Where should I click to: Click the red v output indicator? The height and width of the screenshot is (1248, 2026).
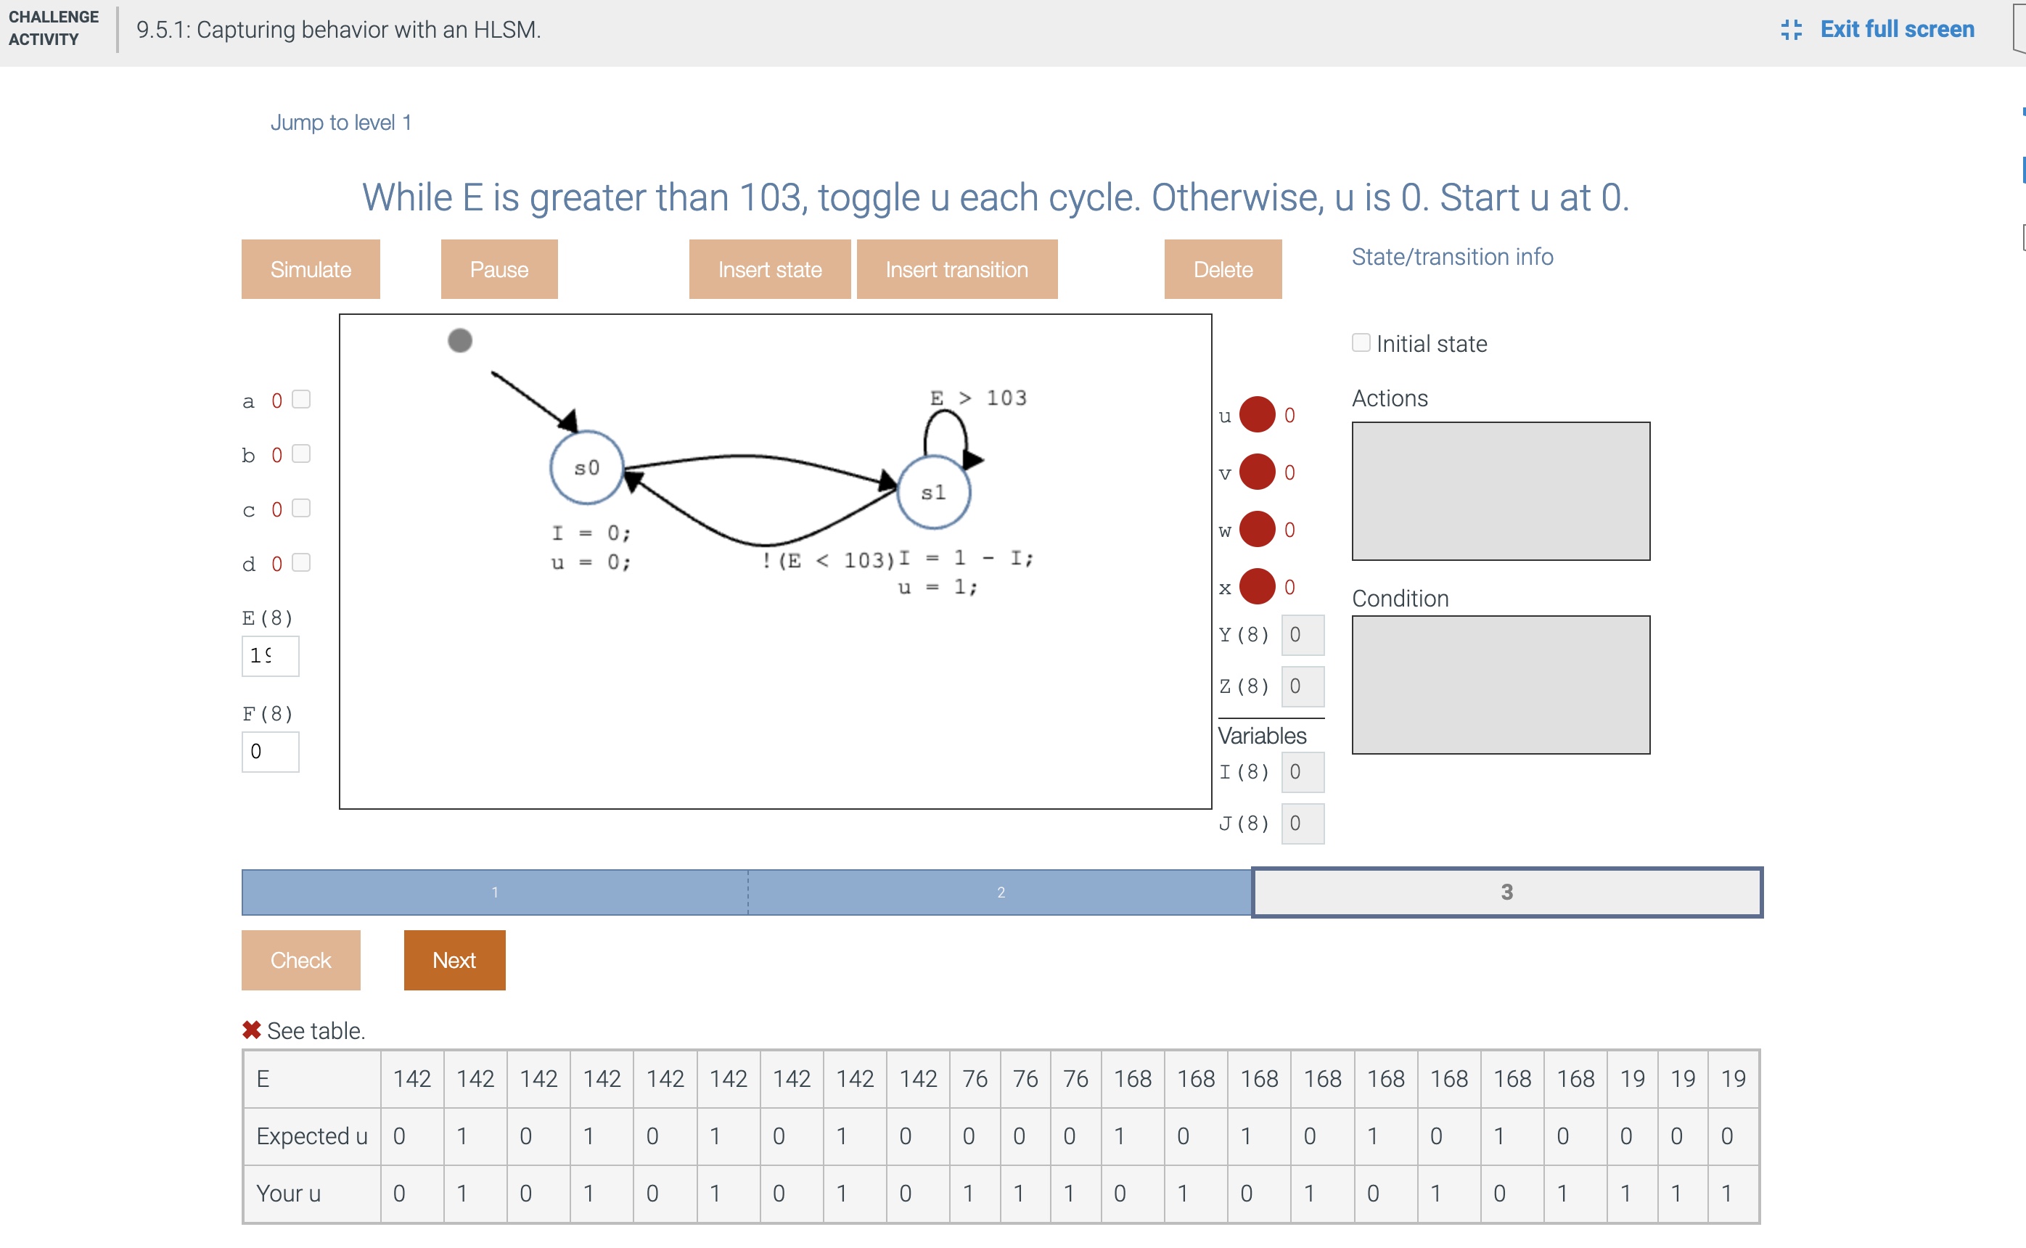point(1257,472)
